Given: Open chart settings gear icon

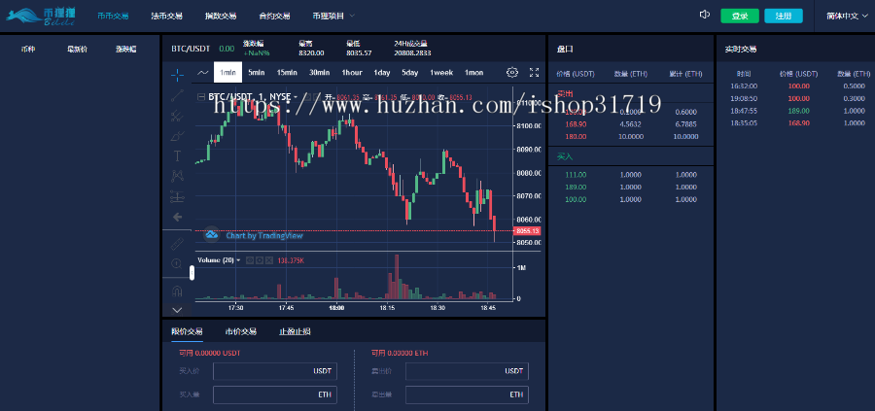Looking at the screenshot, I should point(512,73).
